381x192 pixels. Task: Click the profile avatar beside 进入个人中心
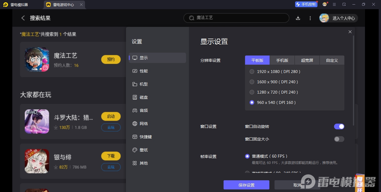[x=324, y=18]
